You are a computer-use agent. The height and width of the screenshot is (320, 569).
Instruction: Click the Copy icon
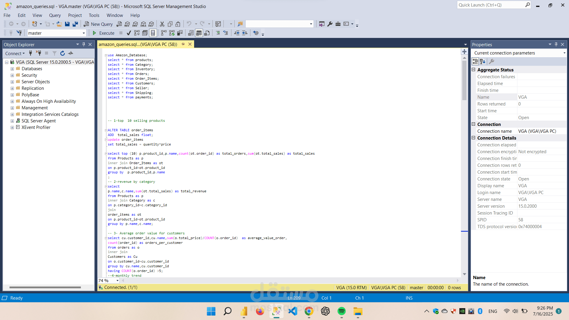point(170,24)
